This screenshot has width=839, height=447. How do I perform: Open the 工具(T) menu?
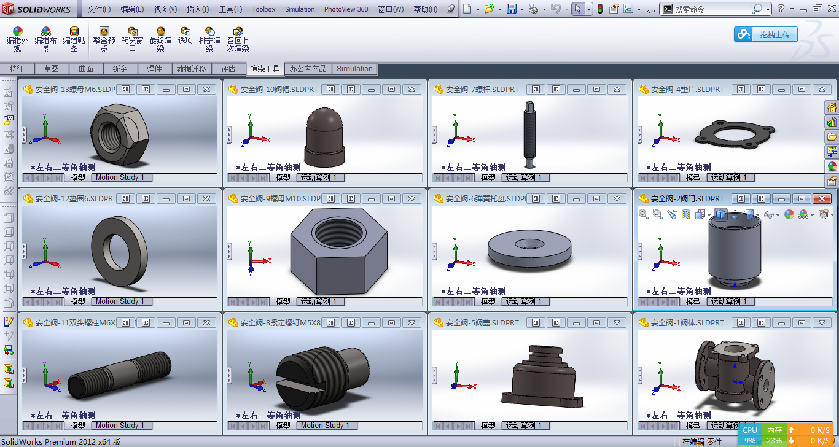pyautogui.click(x=230, y=9)
